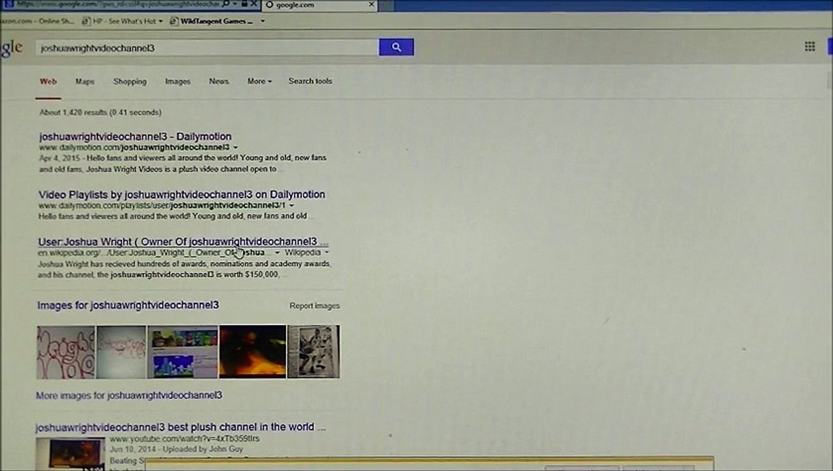Open joshuawrightvideochannel3 - Dailymotion result
833x471 pixels.
click(x=135, y=136)
